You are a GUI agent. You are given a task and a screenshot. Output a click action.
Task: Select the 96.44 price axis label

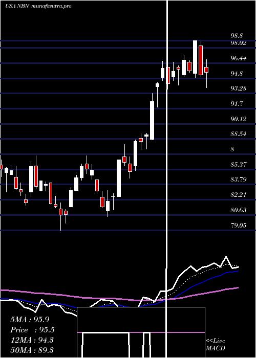[239, 58]
